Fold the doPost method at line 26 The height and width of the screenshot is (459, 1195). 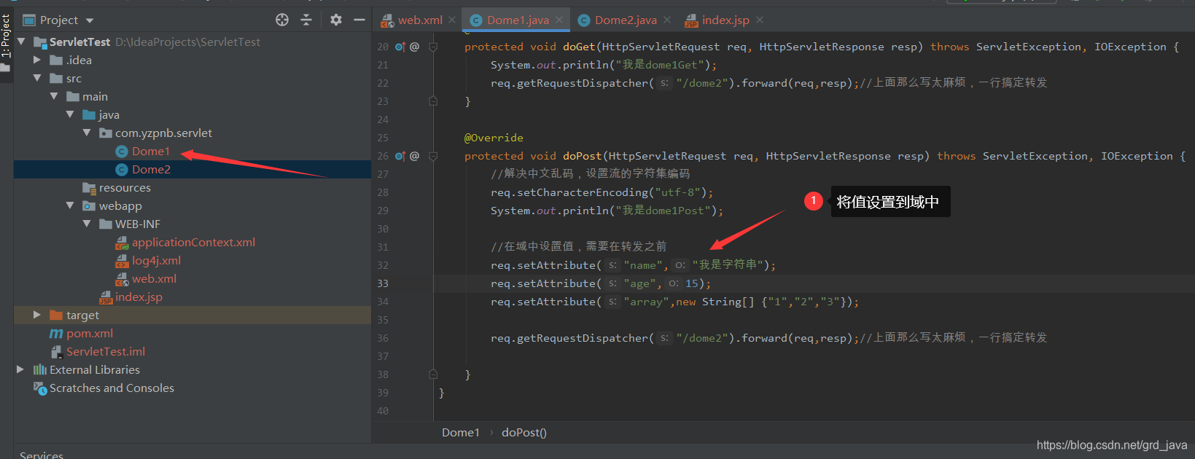(x=433, y=156)
